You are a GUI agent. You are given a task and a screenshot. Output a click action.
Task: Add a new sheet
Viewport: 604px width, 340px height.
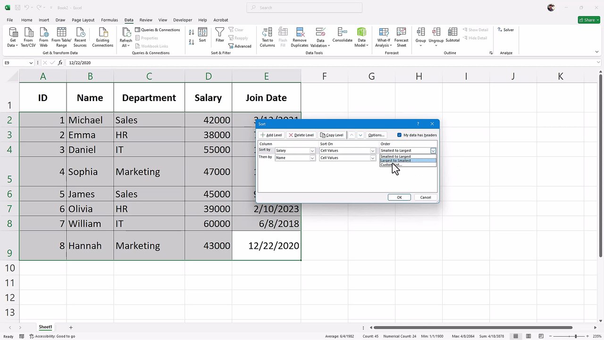[x=71, y=327]
